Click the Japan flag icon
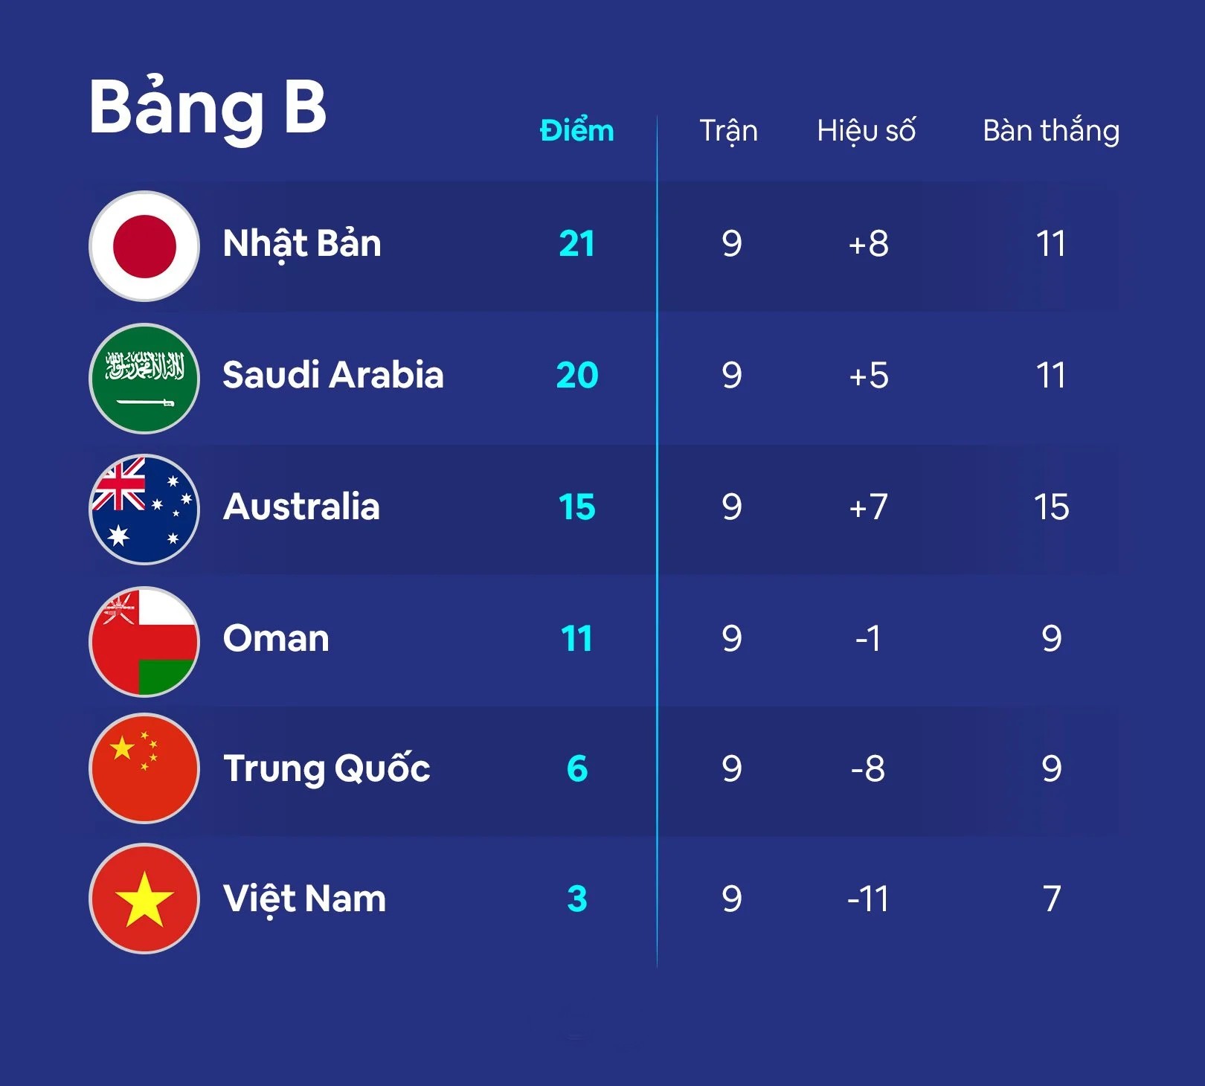1205x1086 pixels. point(144,246)
